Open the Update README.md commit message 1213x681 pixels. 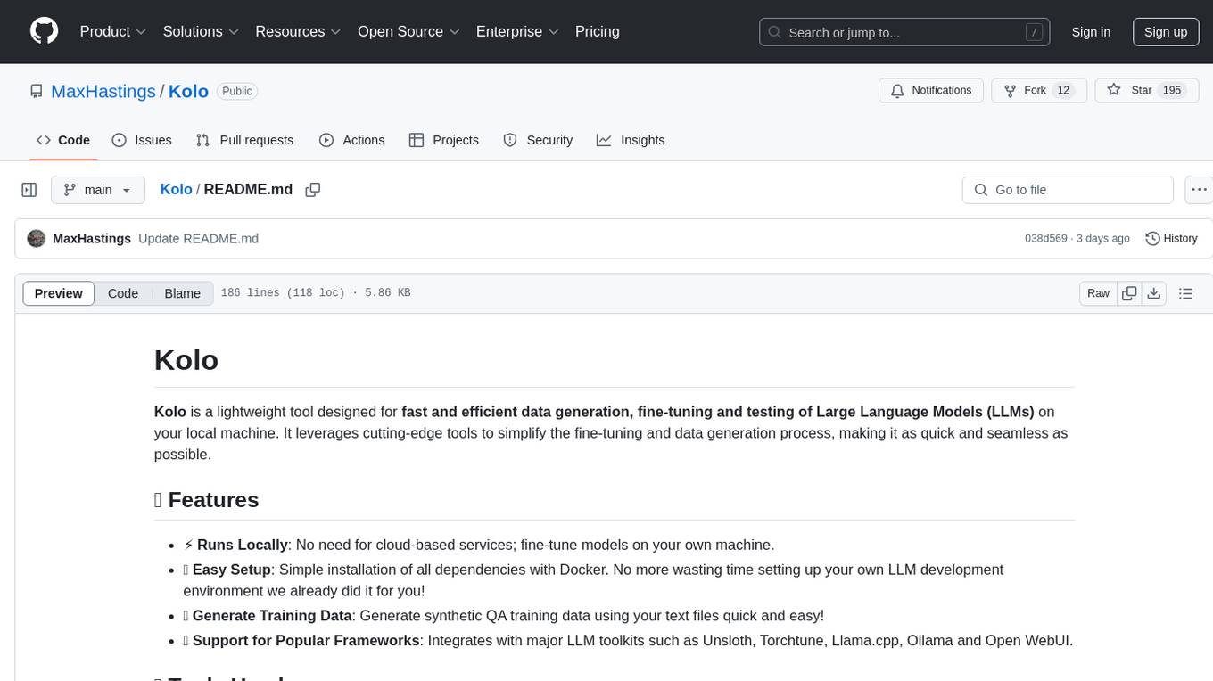[x=198, y=238]
